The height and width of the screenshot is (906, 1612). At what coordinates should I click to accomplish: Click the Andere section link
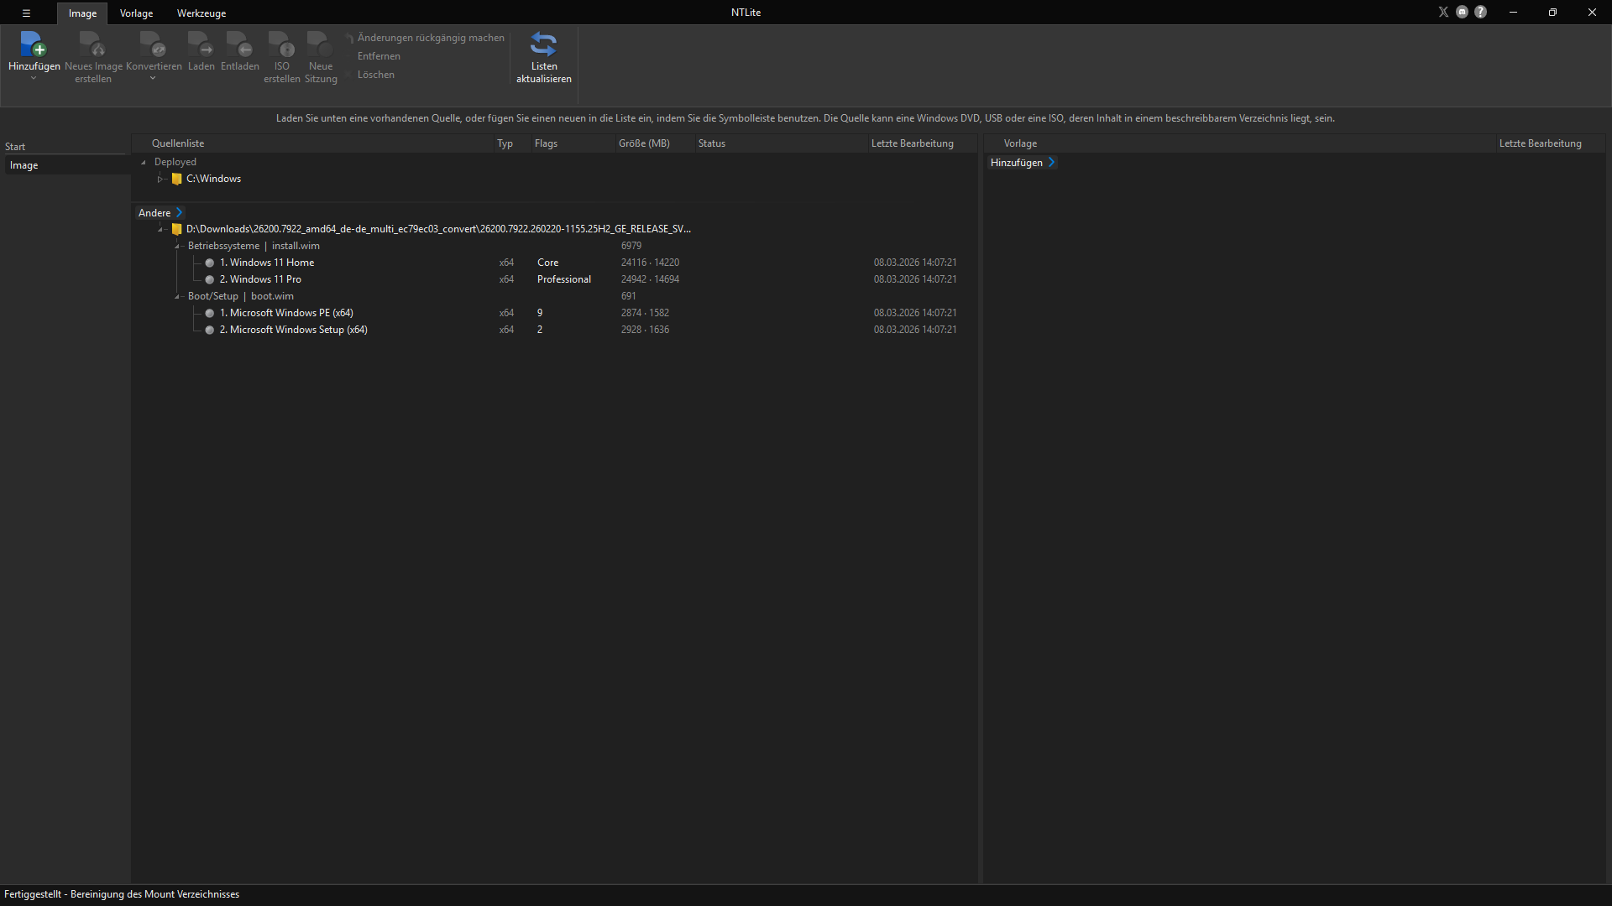point(160,213)
